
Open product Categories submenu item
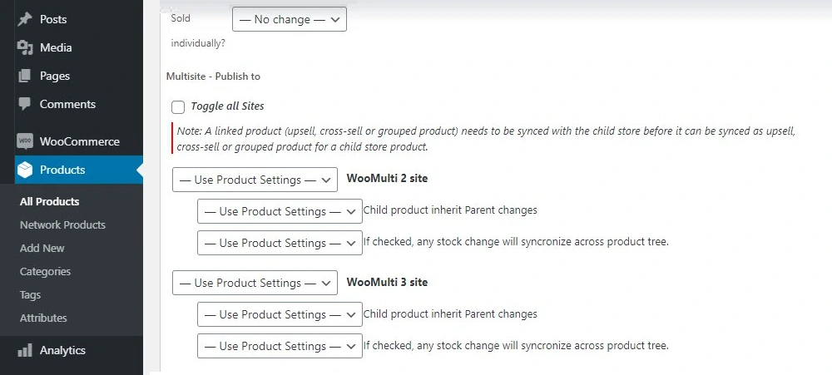point(45,271)
